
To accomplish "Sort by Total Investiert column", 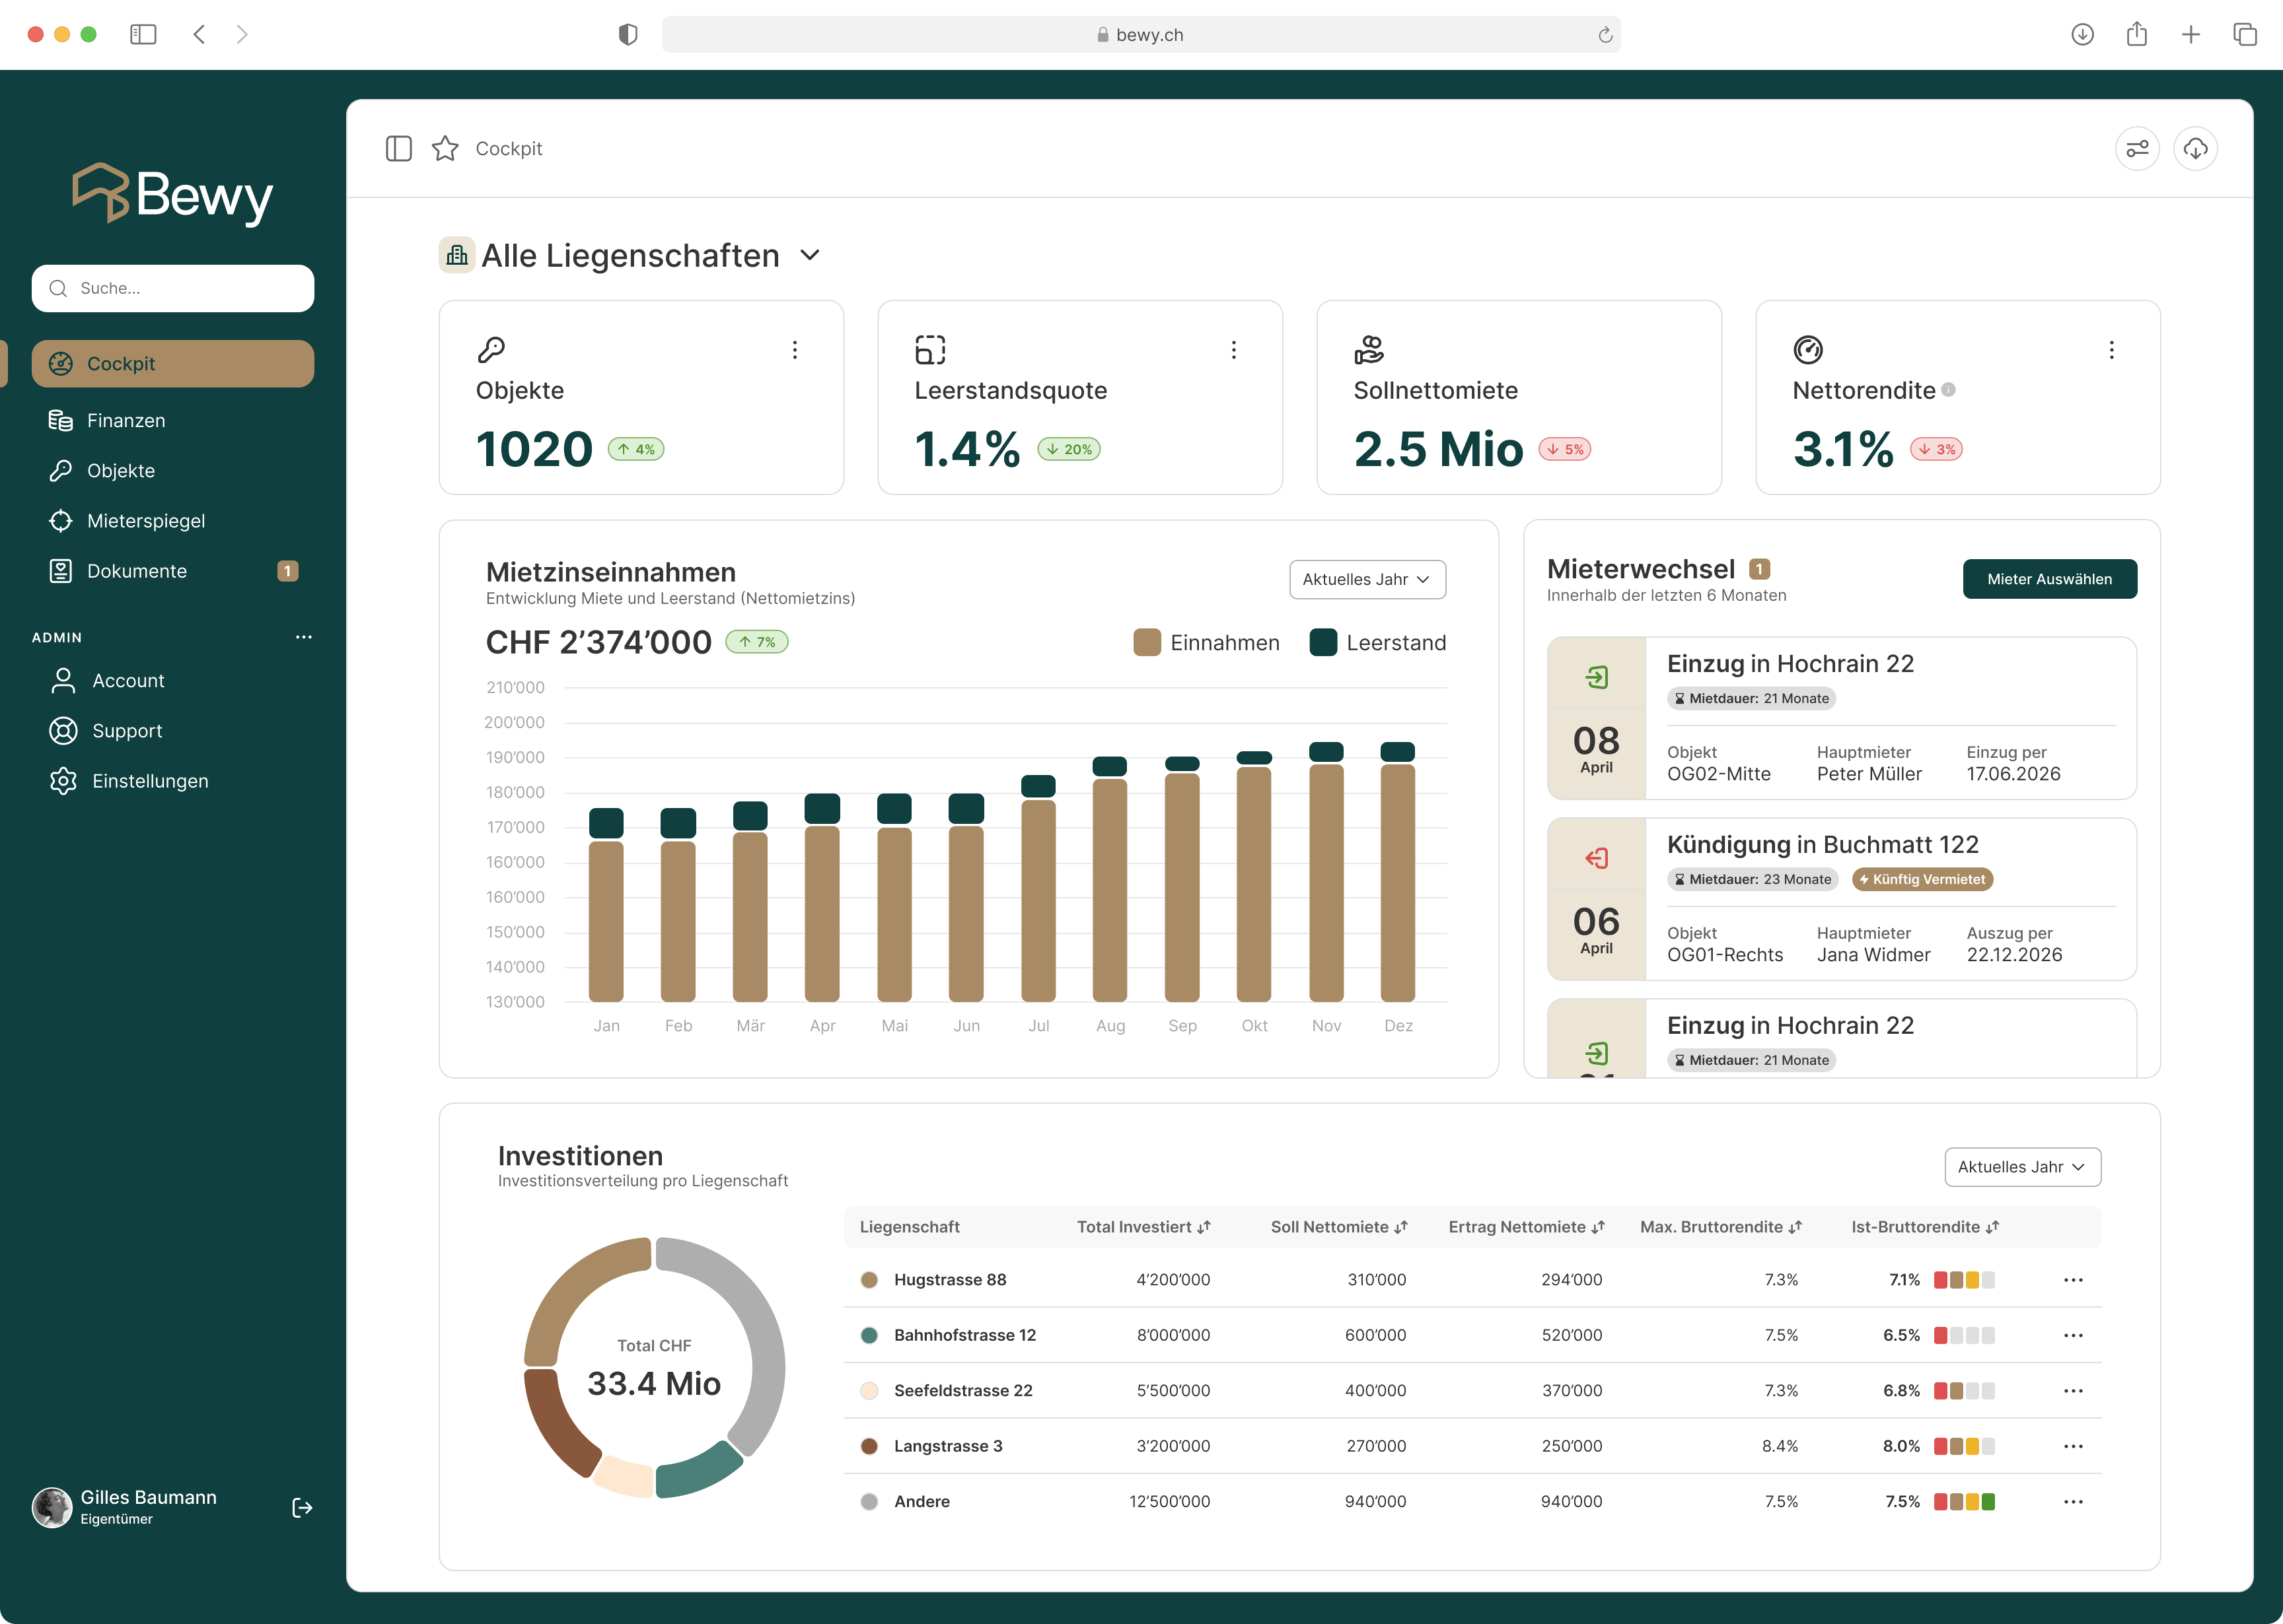I will [x=1143, y=1227].
